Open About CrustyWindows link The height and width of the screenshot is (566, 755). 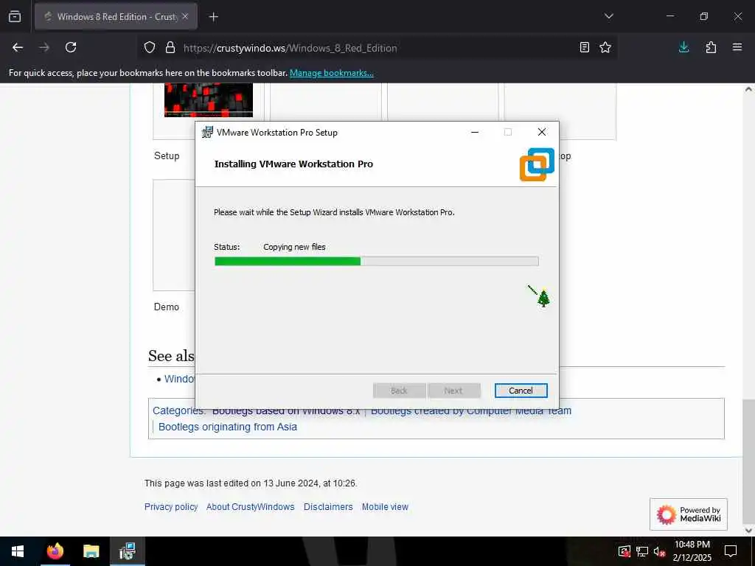(251, 507)
